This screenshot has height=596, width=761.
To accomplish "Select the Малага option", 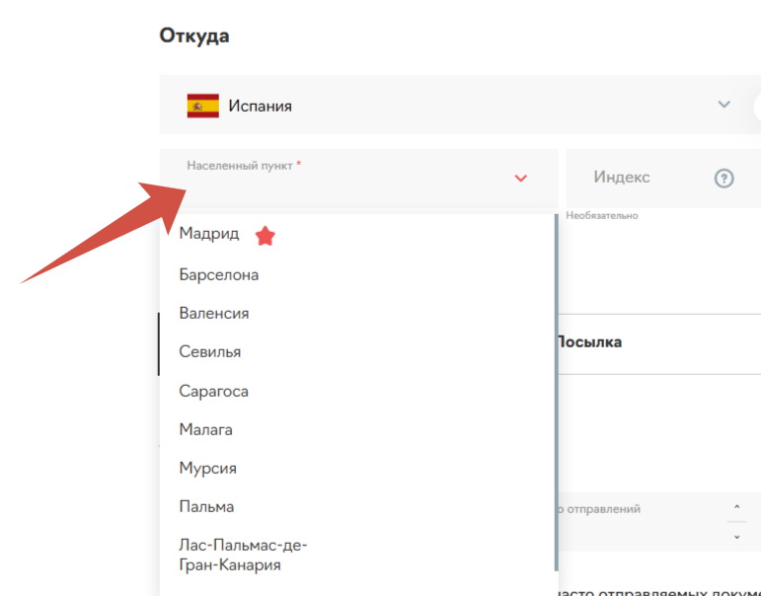I will (205, 429).
